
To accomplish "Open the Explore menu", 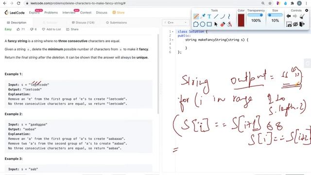I will (34, 13).
